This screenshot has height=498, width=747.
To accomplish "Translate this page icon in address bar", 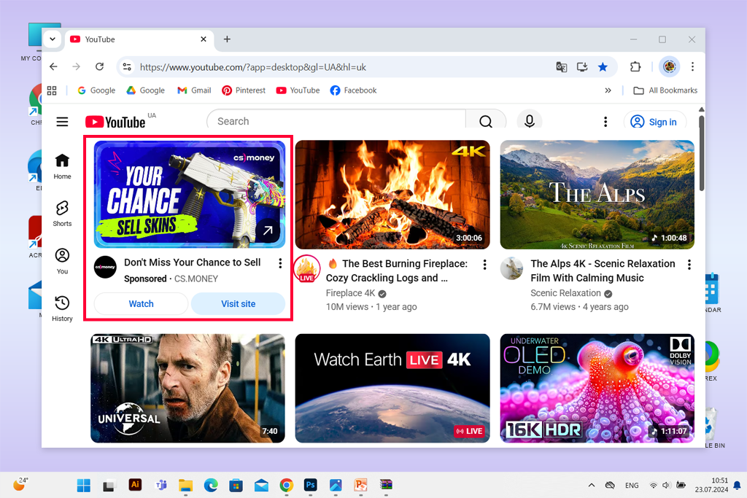I will point(561,67).
